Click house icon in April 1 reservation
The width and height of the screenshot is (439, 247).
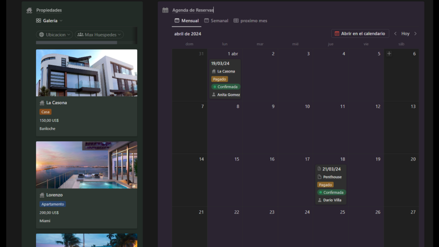(214, 71)
